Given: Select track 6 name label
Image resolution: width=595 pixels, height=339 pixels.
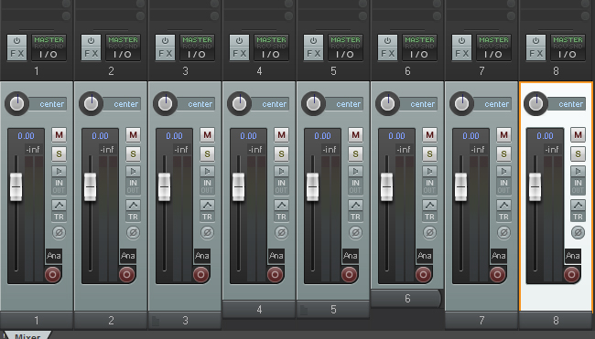Looking at the screenshot, I should coord(406,299).
